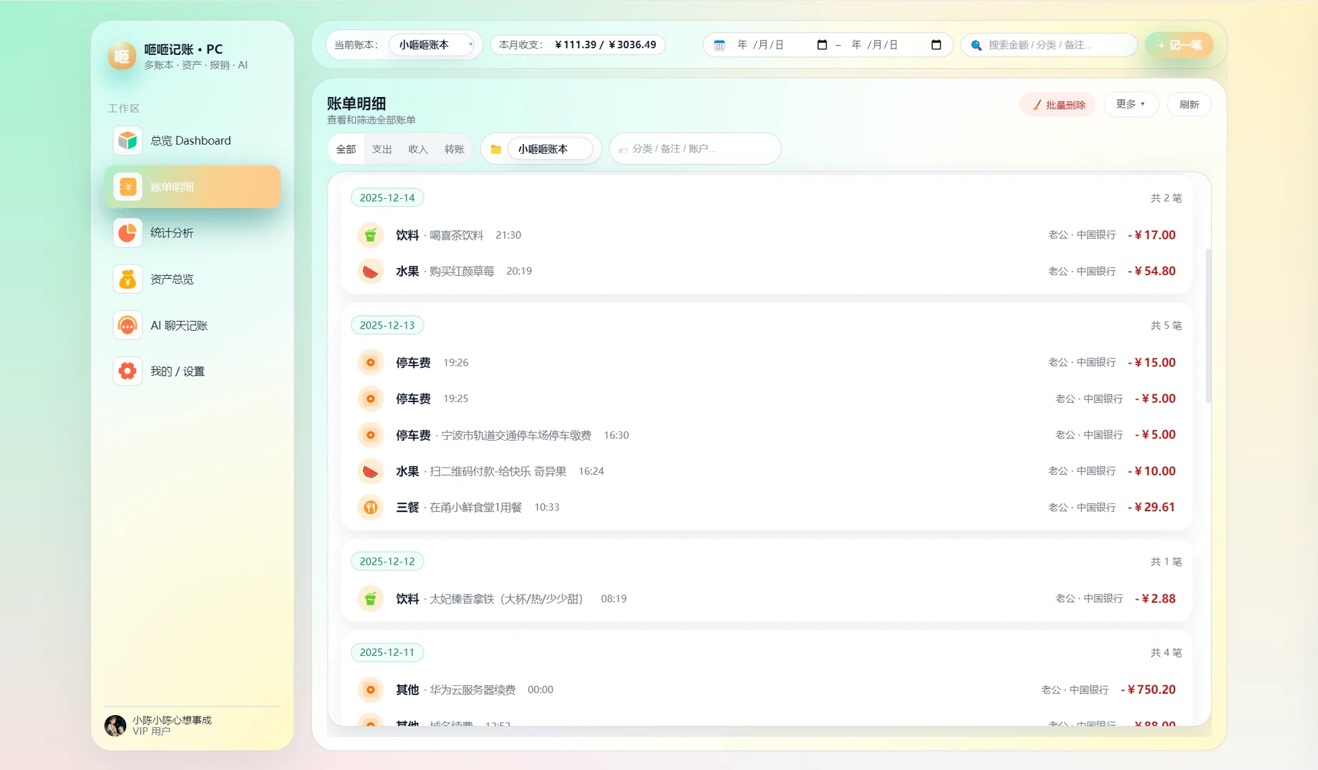Select the 资产总览 money bag icon
The height and width of the screenshot is (770, 1318).
pos(127,279)
